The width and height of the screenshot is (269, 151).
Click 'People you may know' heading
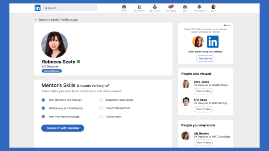point(198,125)
